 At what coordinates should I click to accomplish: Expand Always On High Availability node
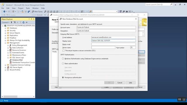5,41
